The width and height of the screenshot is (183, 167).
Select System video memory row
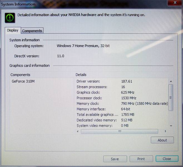122,126
